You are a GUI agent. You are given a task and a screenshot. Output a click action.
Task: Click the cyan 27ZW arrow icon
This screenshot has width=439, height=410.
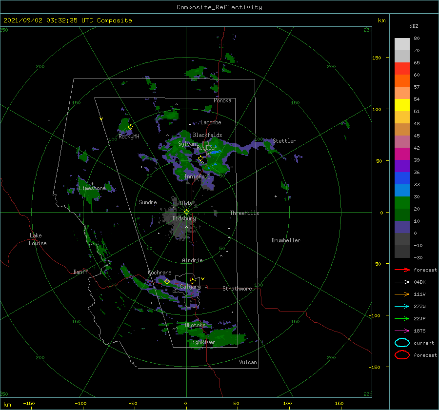click(x=402, y=307)
